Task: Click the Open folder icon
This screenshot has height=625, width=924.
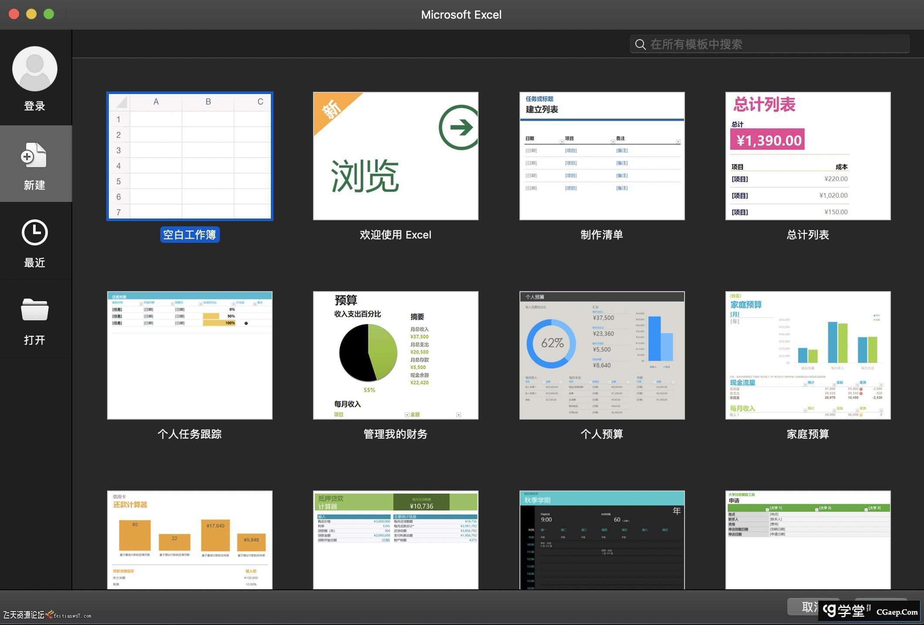Action: [x=34, y=310]
